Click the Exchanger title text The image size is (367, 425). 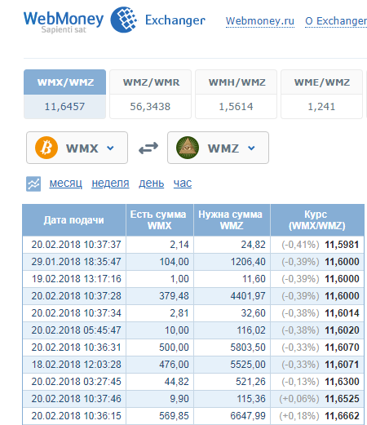(175, 20)
